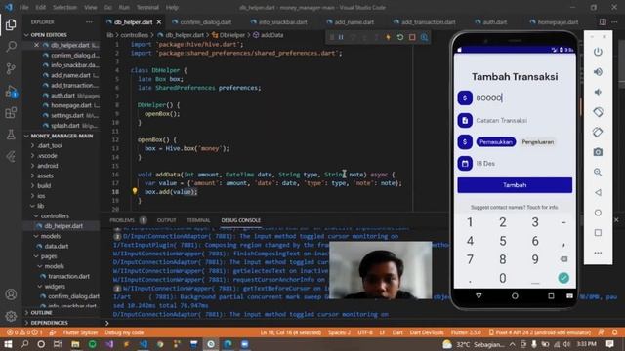Image resolution: width=625 pixels, height=351 pixels.
Task: Select splash.dart in open editors
Action: 65,126
